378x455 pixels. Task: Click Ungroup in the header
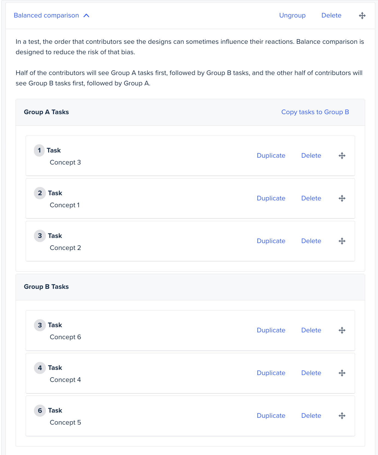click(x=292, y=16)
